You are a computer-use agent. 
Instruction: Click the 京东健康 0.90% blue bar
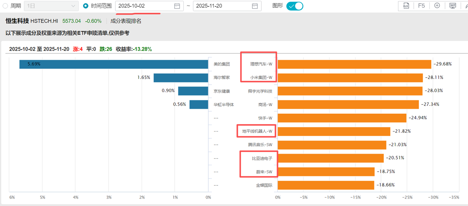tap(193, 91)
